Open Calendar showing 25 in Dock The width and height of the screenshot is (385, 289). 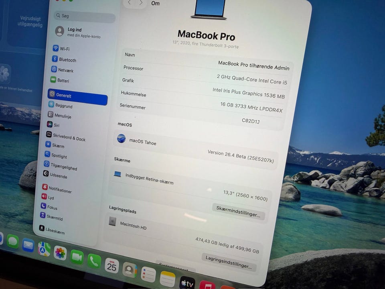pyautogui.click(x=112, y=266)
